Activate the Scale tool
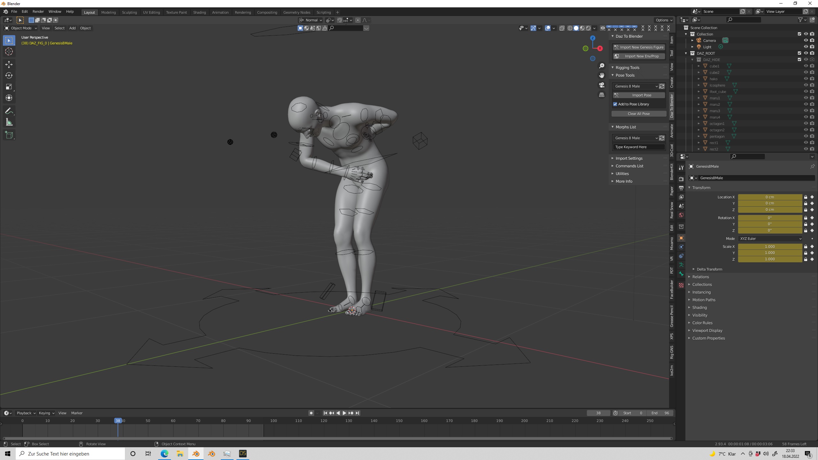The image size is (818, 460). pos(9,87)
